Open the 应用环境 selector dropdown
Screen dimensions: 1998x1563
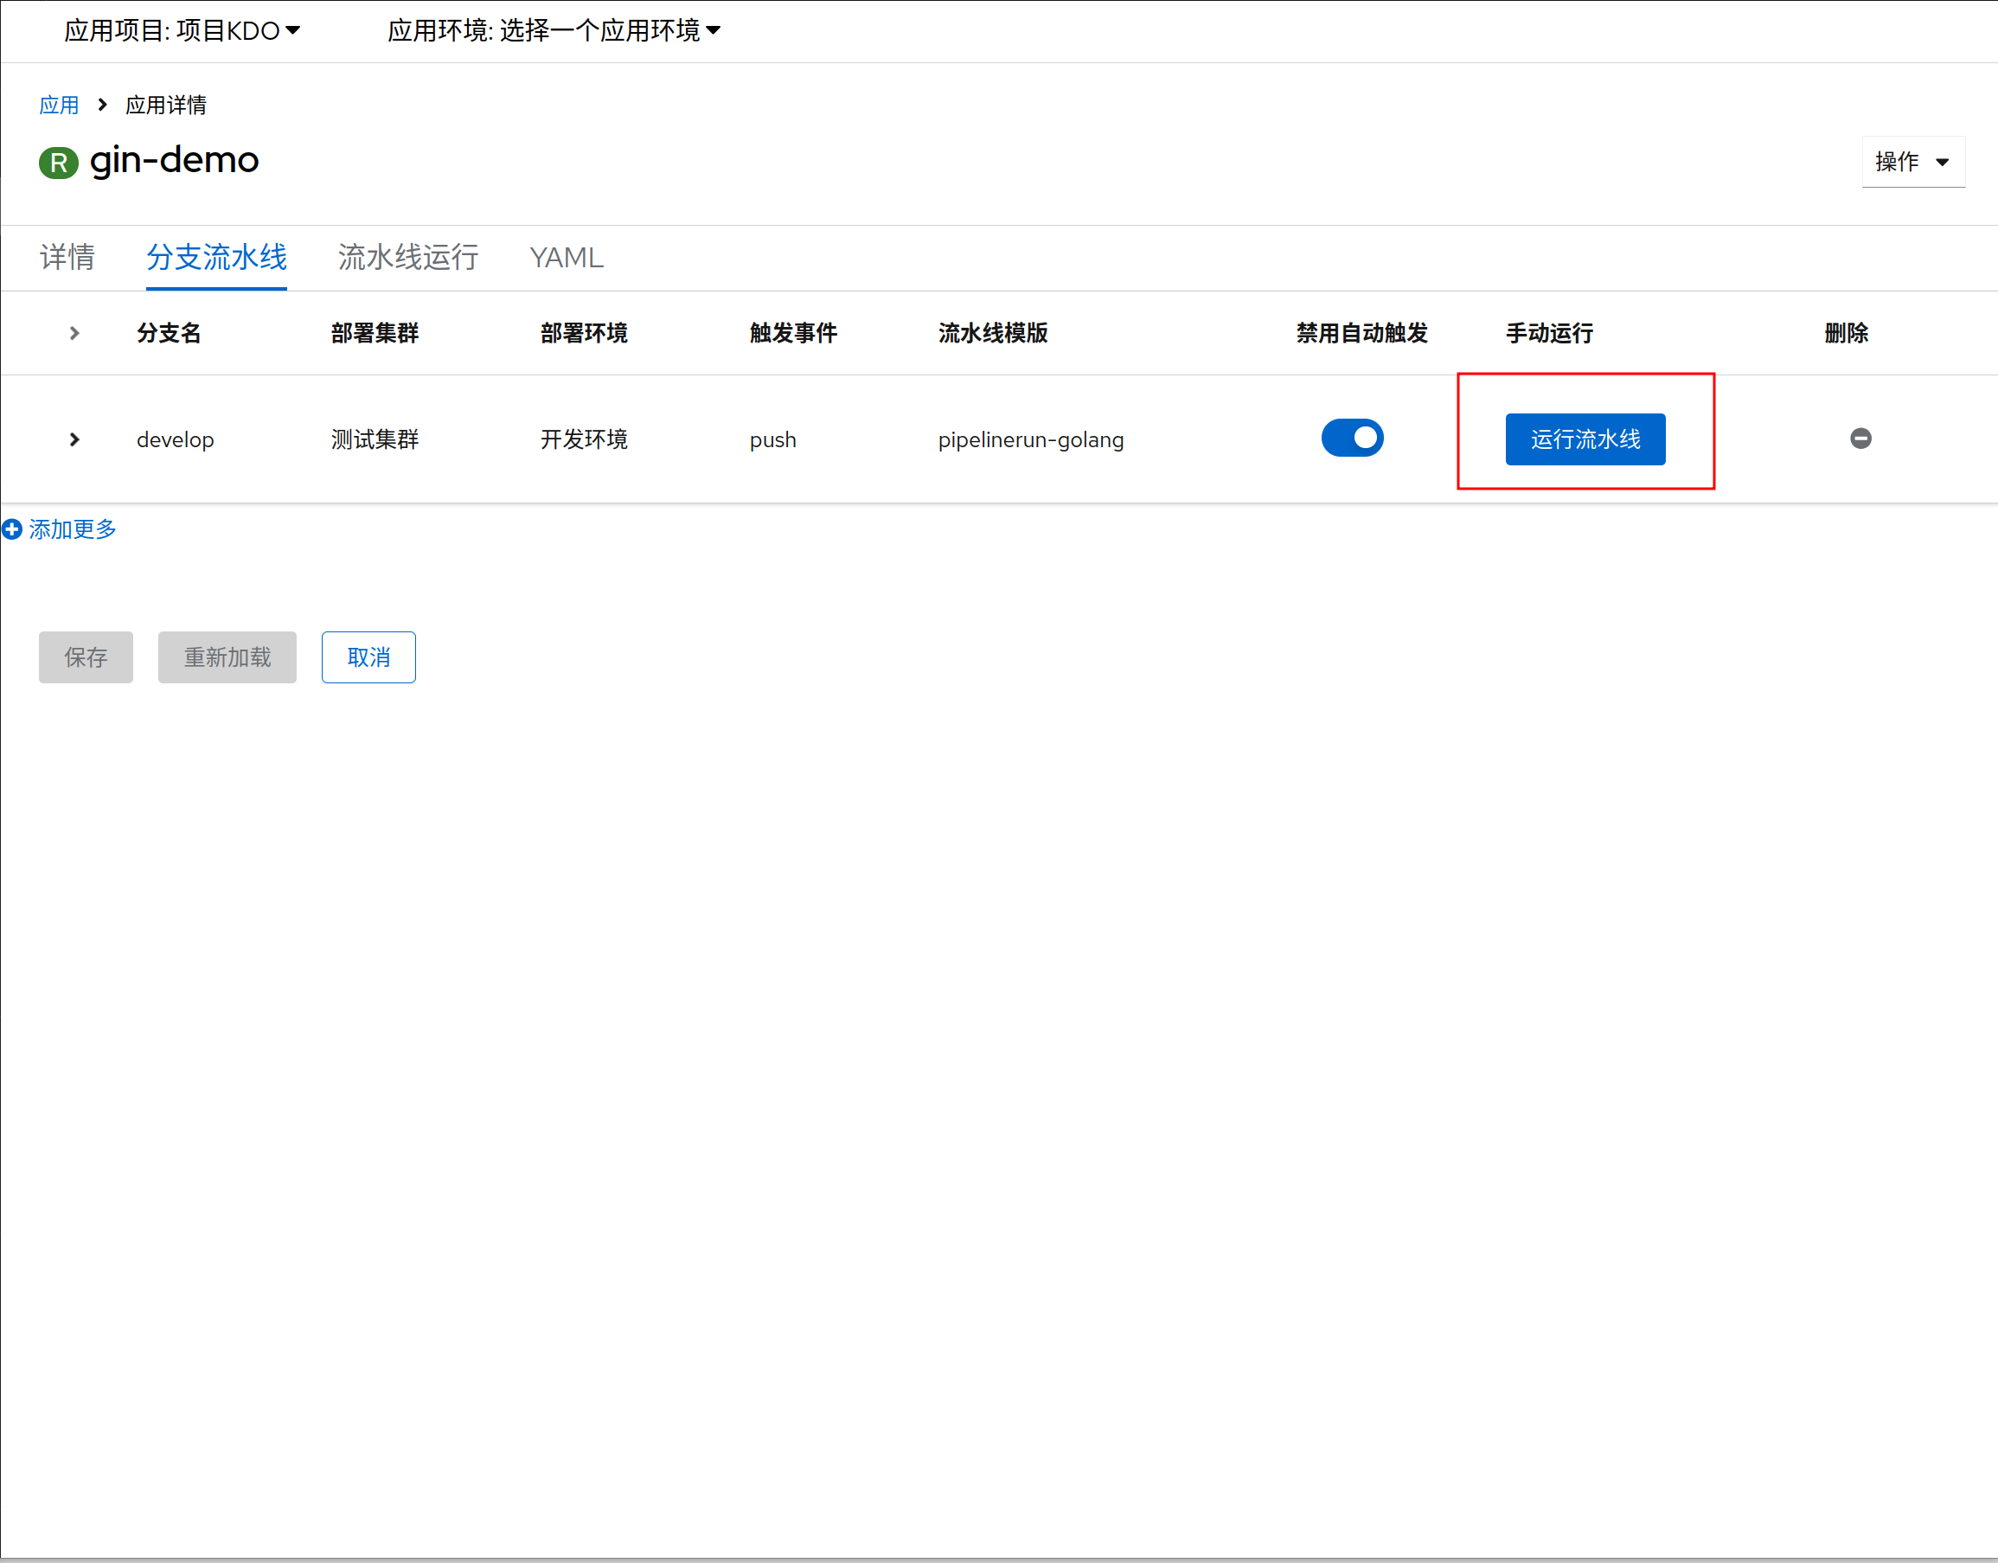[x=554, y=31]
